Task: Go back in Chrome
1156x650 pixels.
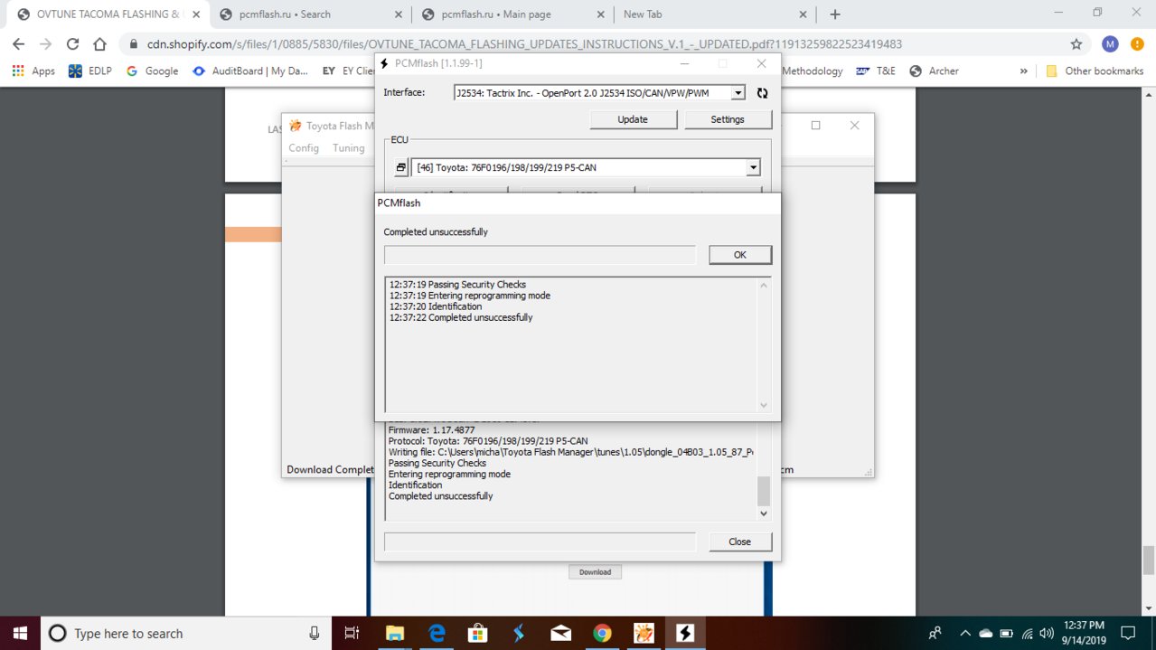Action: point(19,43)
